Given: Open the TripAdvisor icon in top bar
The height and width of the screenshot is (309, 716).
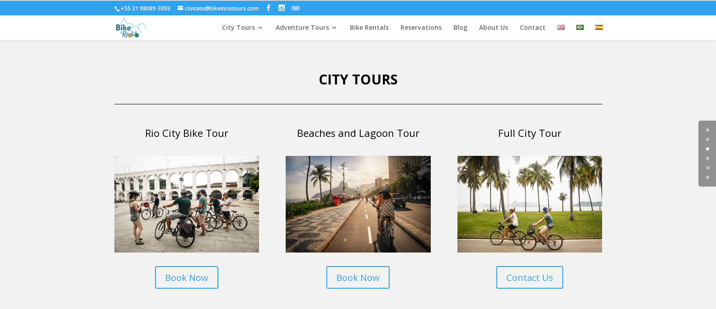Looking at the screenshot, I should (296, 8).
